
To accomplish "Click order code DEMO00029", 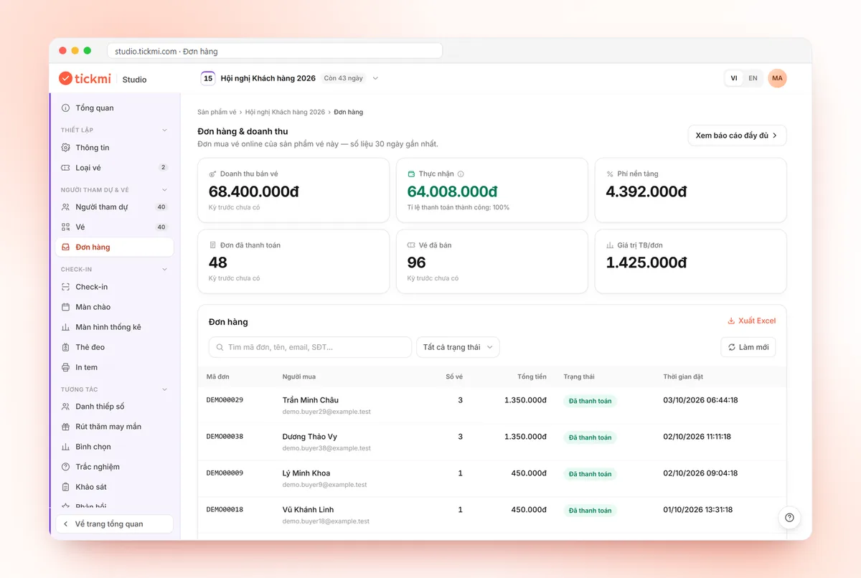I will pyautogui.click(x=225, y=400).
